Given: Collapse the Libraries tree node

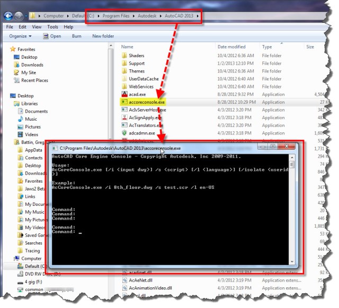Looking at the screenshot, I should [10, 104].
